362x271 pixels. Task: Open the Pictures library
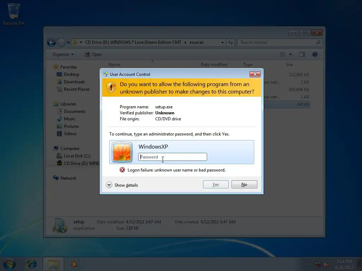pos(68,126)
